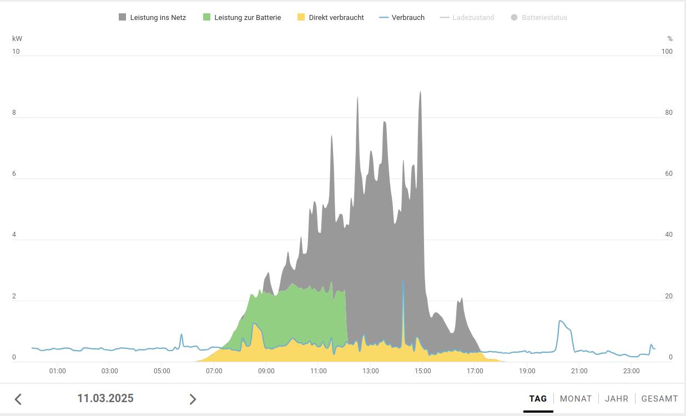Select the TAG view tab
Image resolution: width=686 pixels, height=416 pixels.
[538, 398]
